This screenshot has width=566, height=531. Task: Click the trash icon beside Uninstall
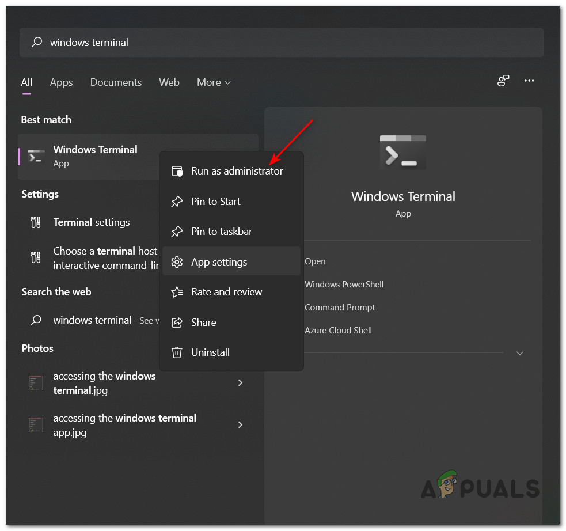click(177, 352)
